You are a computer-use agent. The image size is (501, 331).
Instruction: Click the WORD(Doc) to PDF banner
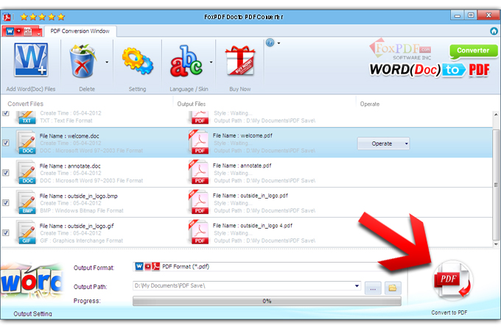[430, 70]
